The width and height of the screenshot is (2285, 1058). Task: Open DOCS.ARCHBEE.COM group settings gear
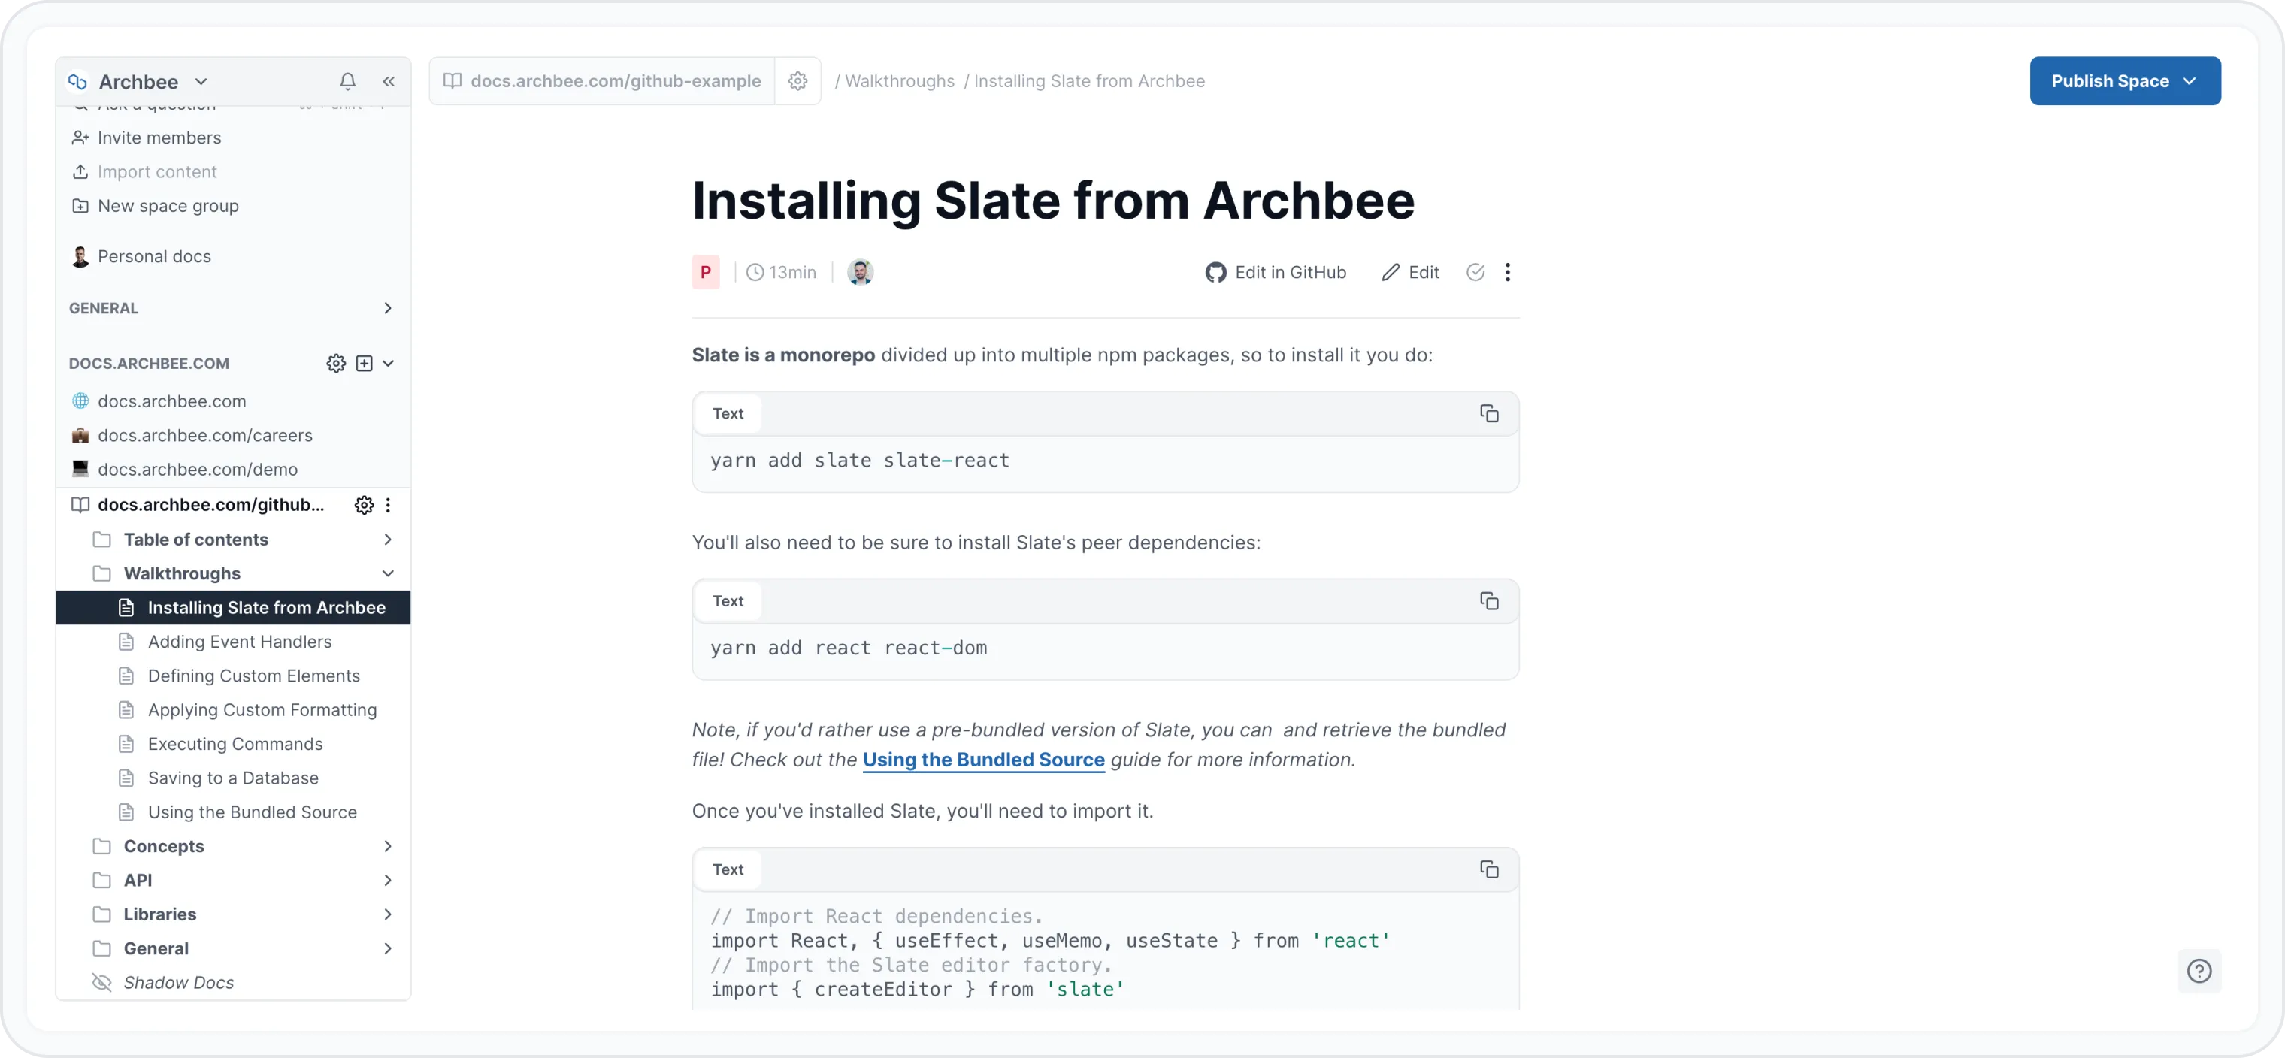click(336, 363)
